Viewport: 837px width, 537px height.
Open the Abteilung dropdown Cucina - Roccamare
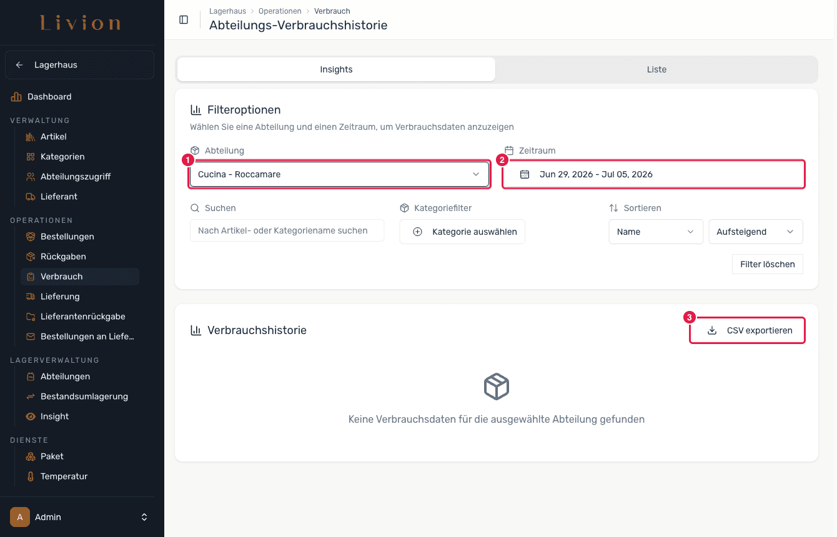click(339, 174)
